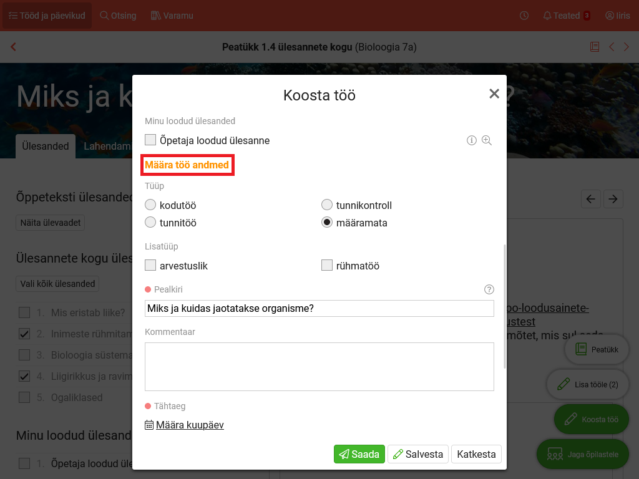
Task: Tick the rühmatöö checkbox
Action: pos(327,266)
